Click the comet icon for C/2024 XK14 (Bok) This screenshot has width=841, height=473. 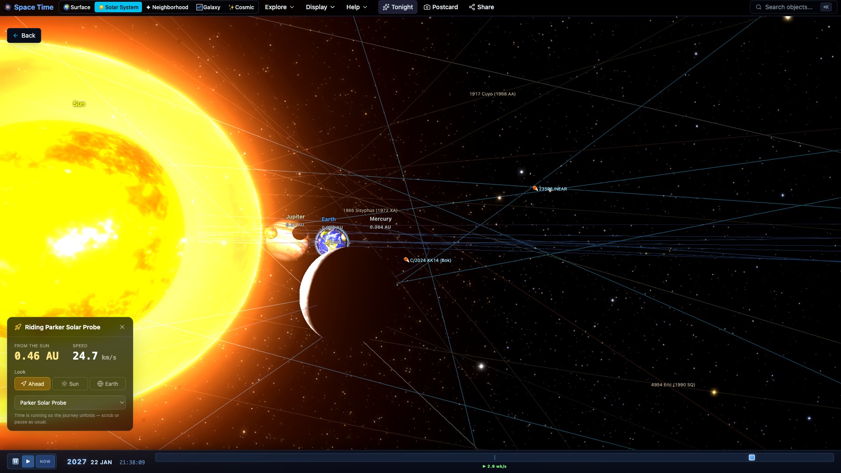(x=406, y=260)
